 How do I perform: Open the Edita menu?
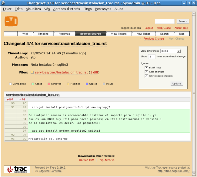(18, 9)
